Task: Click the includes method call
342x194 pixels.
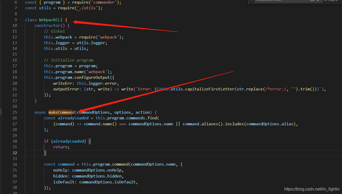Action: coord(234,124)
